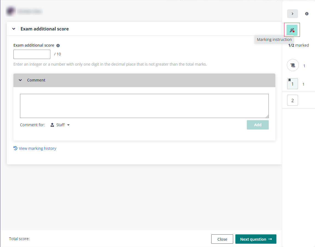
Task: Open the View marking history link
Action: (37, 148)
